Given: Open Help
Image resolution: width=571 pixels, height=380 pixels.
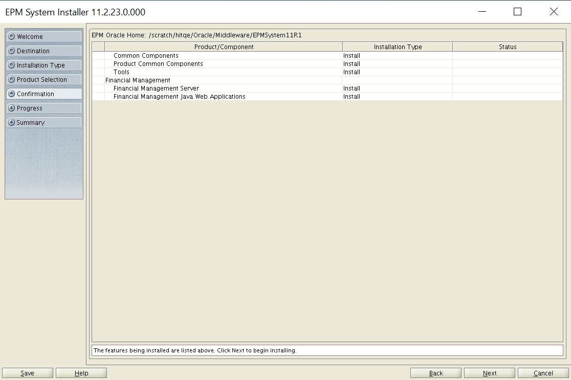Looking at the screenshot, I should pyautogui.click(x=81, y=373).
